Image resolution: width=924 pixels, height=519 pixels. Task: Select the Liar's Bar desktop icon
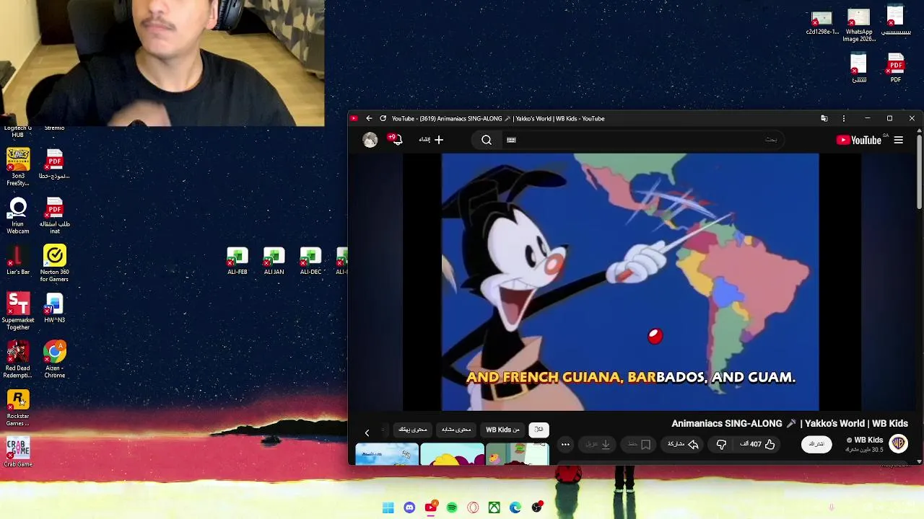pos(18,260)
